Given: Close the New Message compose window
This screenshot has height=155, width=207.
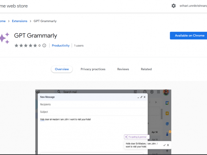Looking at the screenshot, I should tap(144, 97).
